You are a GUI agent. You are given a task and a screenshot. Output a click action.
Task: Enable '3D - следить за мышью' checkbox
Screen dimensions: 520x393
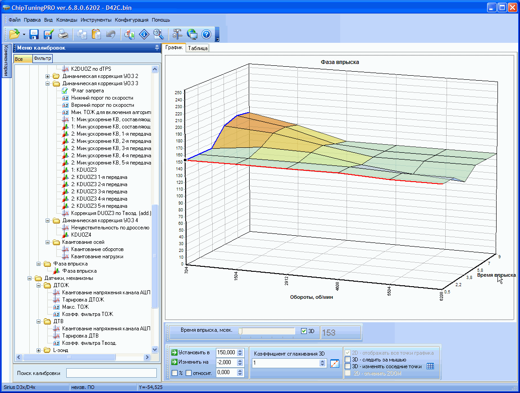(x=348, y=360)
